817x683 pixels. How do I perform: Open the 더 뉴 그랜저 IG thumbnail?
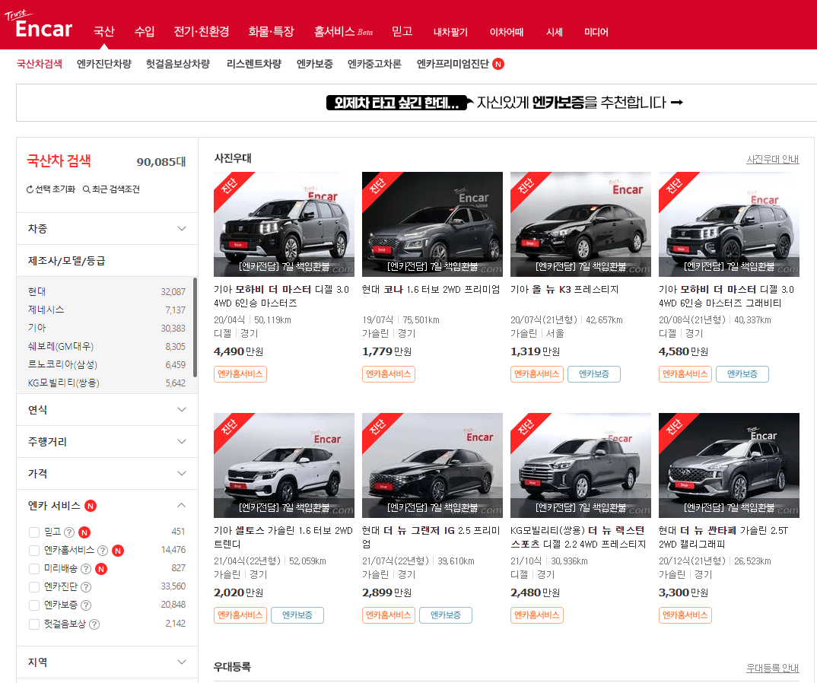tap(433, 465)
